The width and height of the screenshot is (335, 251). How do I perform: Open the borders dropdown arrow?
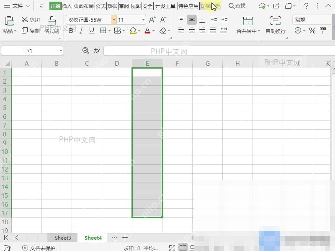point(109,31)
